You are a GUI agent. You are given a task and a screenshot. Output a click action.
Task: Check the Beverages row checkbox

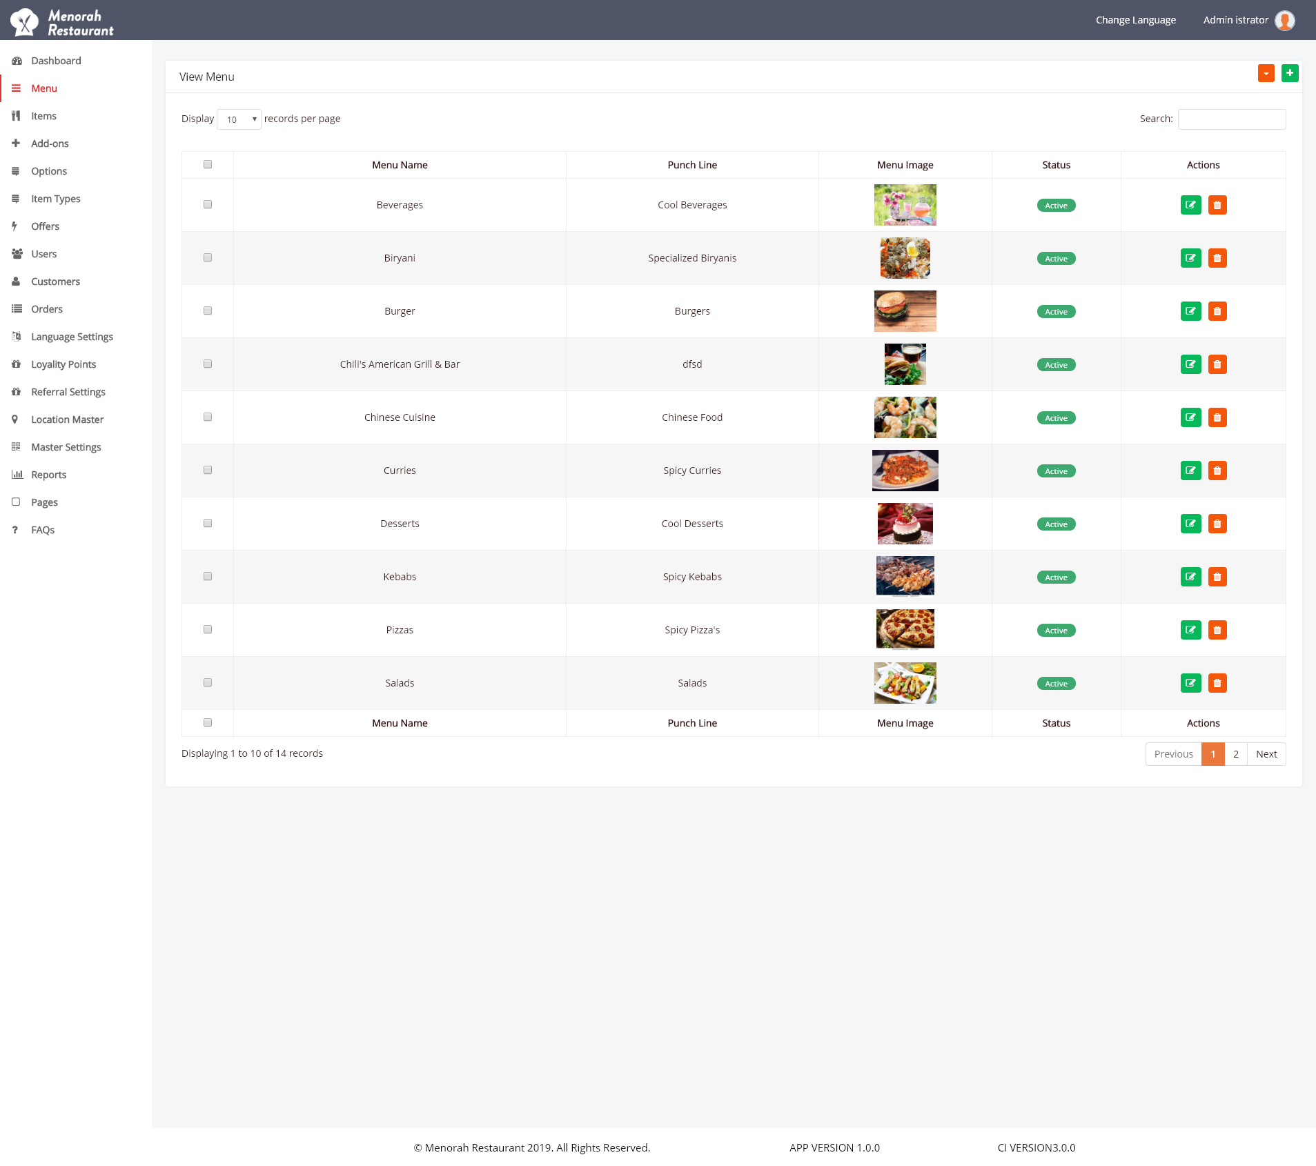pos(208,204)
